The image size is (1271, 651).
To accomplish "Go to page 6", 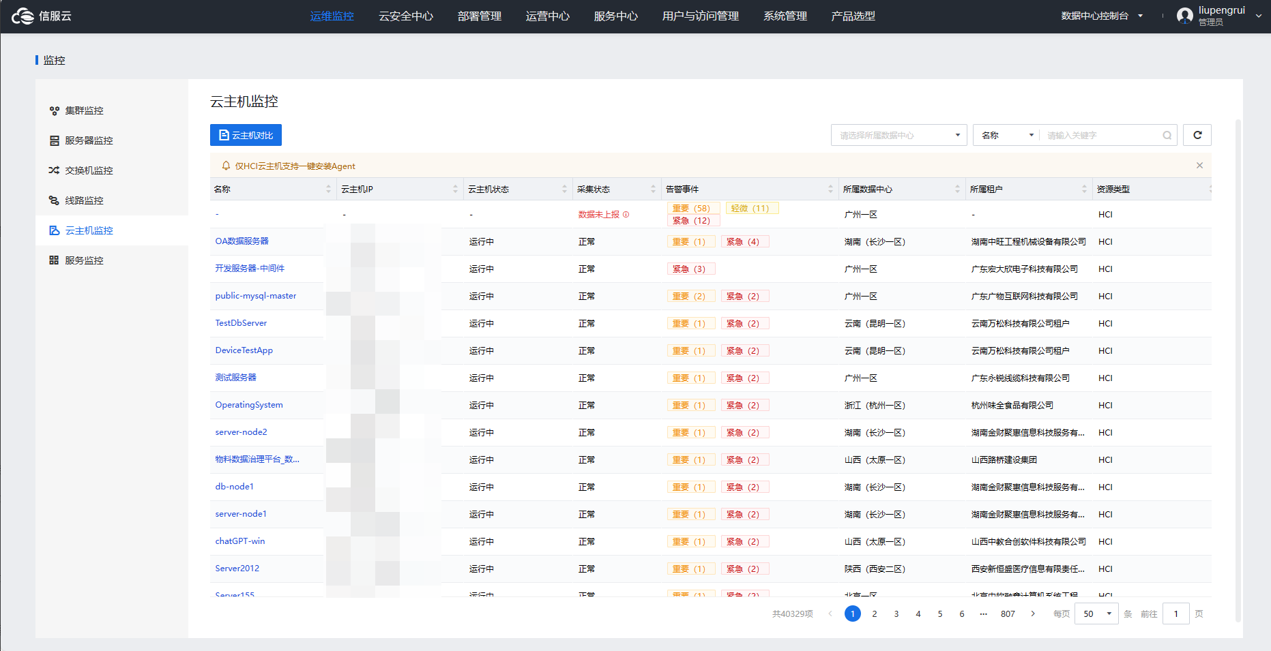I will (x=962, y=614).
